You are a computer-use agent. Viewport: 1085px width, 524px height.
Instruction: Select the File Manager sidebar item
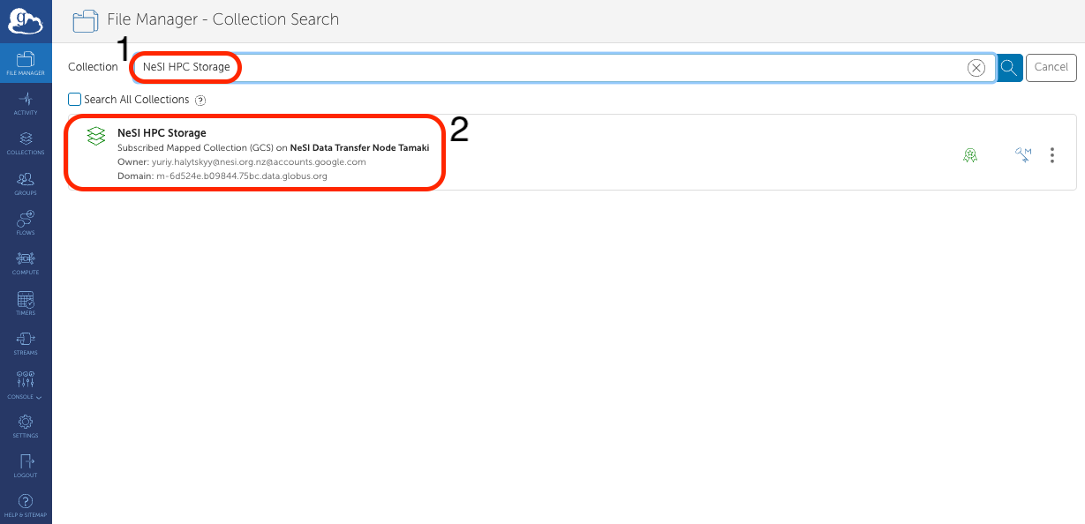[x=26, y=64]
